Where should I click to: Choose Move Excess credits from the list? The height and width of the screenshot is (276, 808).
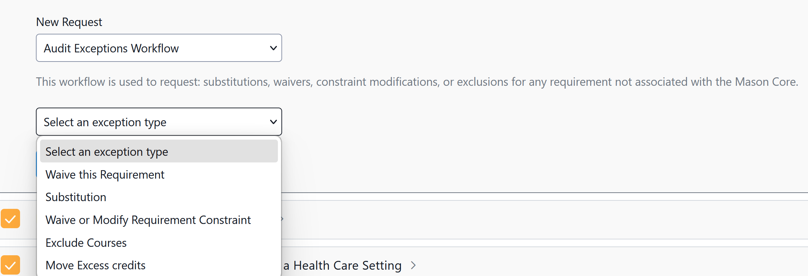96,265
